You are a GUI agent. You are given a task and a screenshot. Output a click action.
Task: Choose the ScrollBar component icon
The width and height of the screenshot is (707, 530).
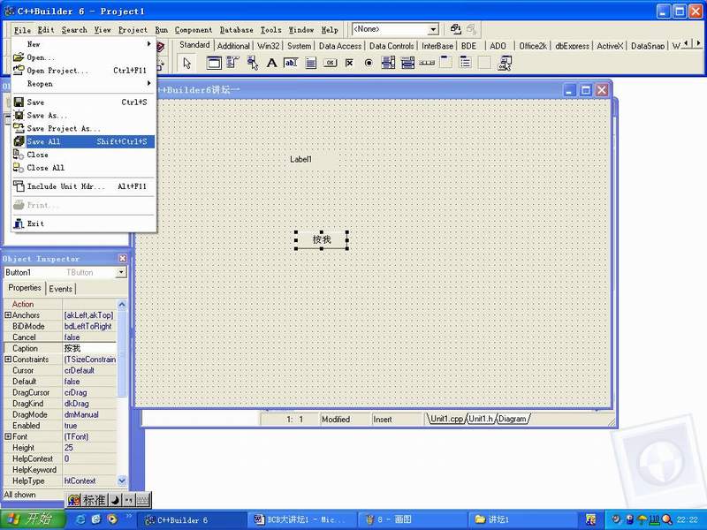tap(427, 63)
